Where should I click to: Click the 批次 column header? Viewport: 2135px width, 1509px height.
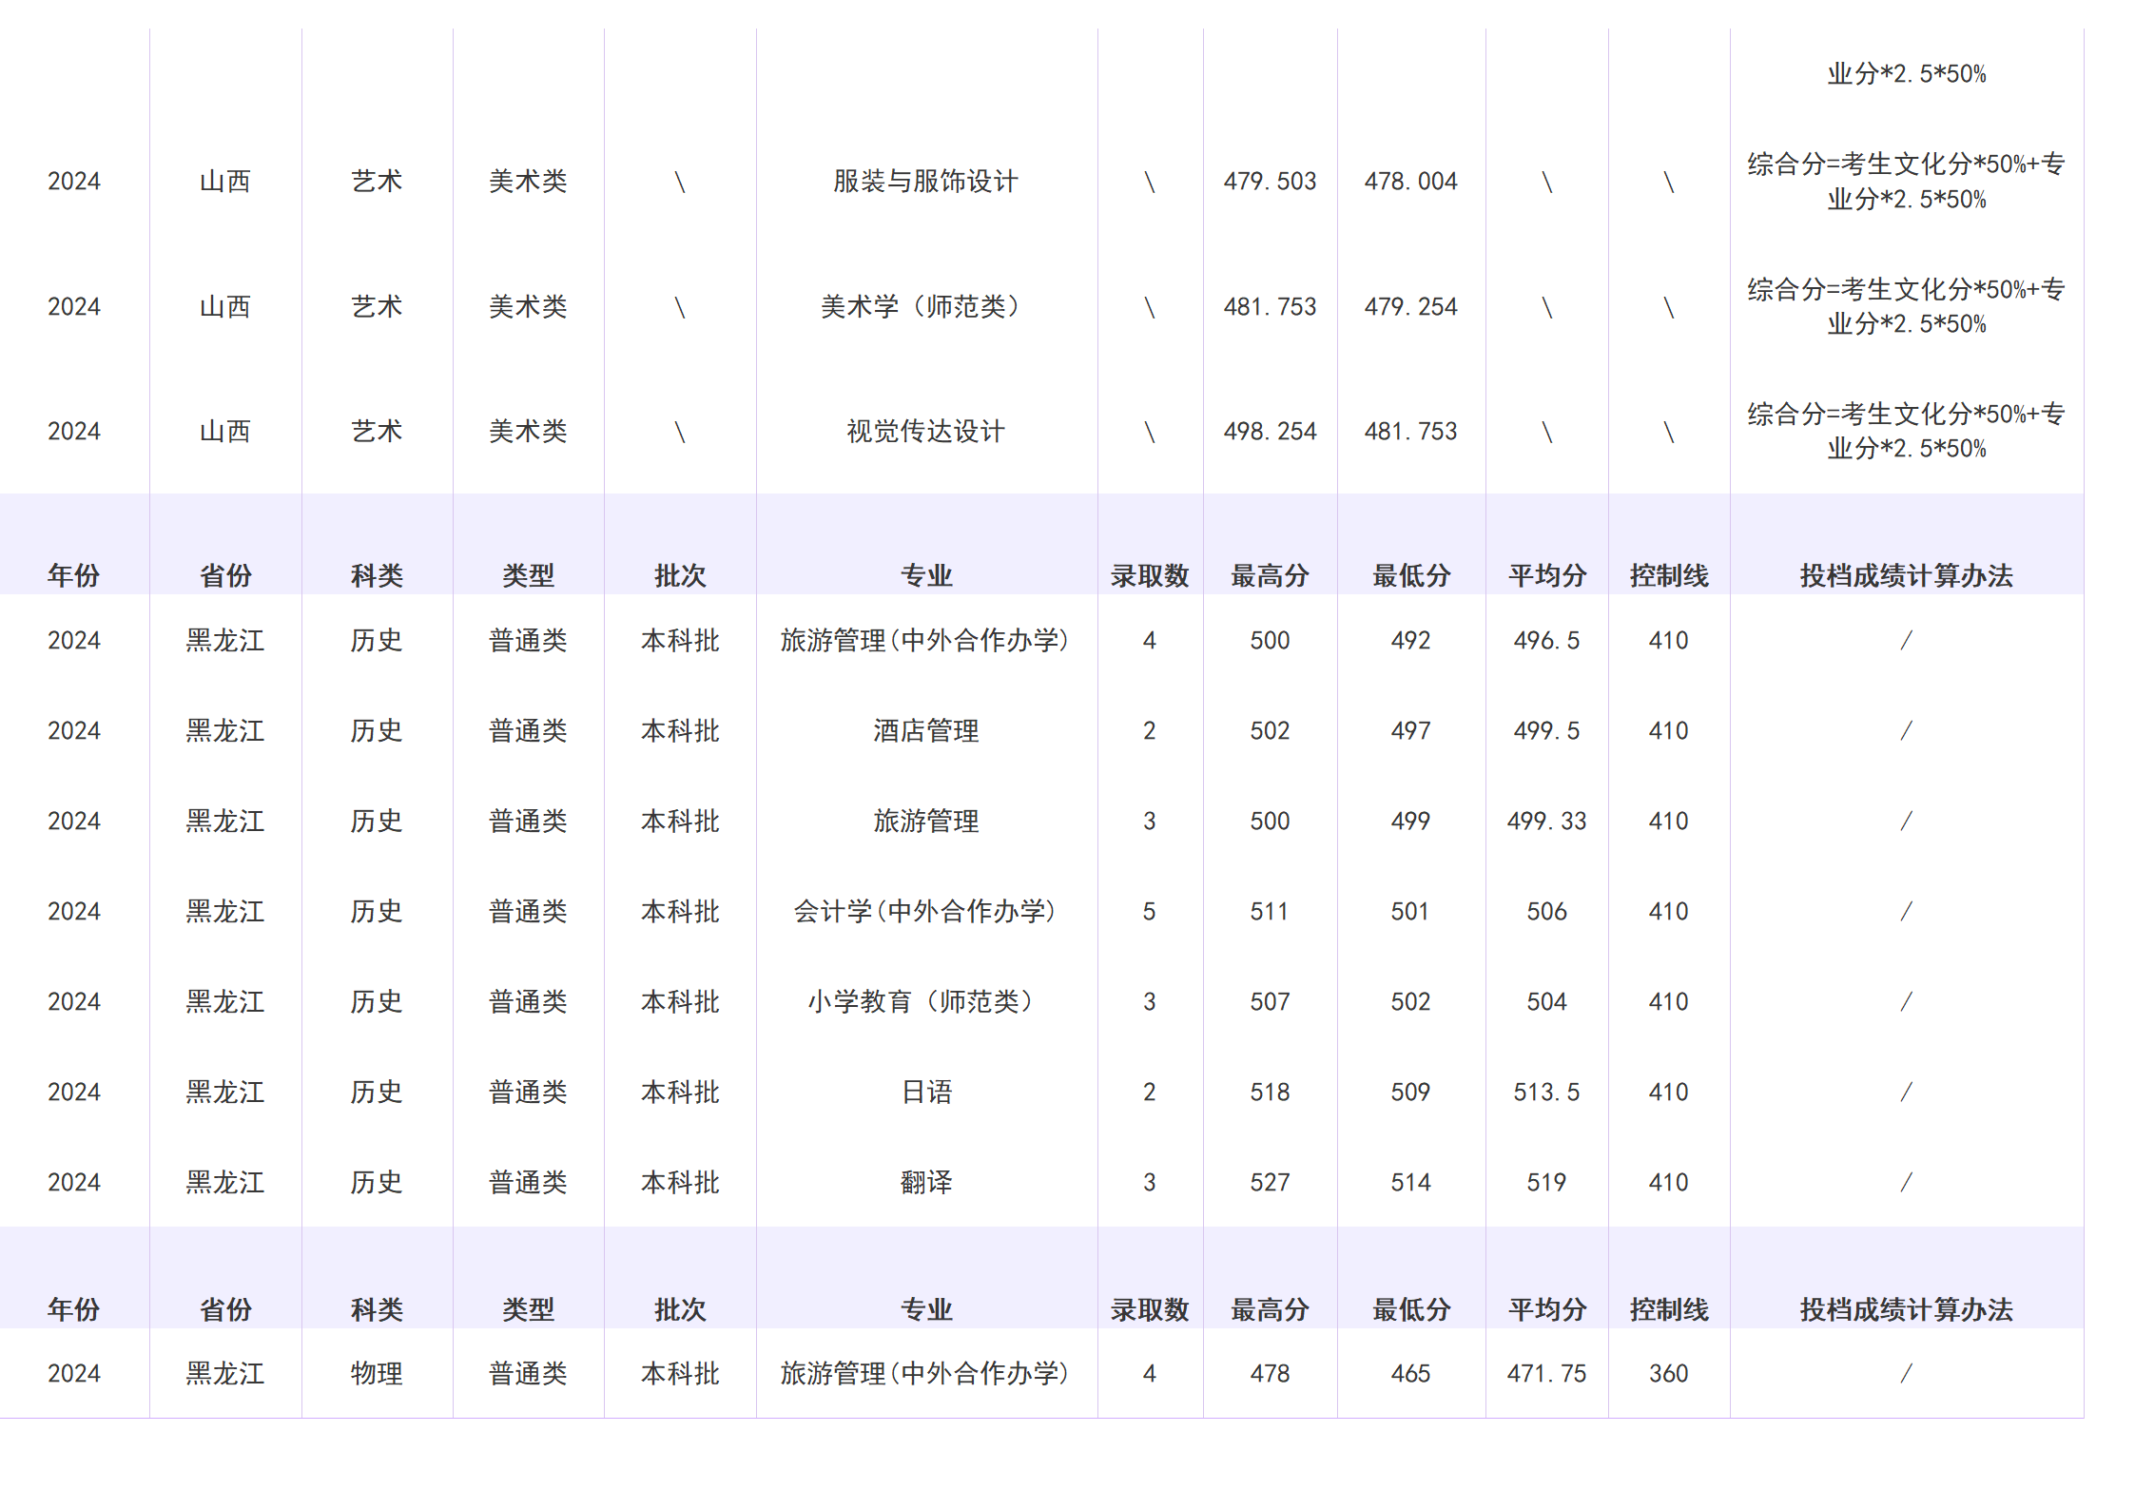[x=680, y=574]
